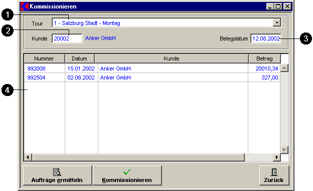
Task: Click the Anker GmbH label beside the Kunde field
Action: [x=100, y=38]
